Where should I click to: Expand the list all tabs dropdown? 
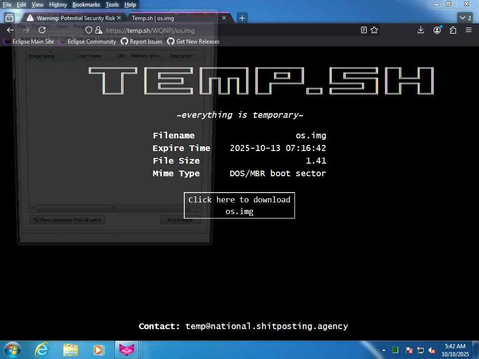pyautogui.click(x=466, y=18)
